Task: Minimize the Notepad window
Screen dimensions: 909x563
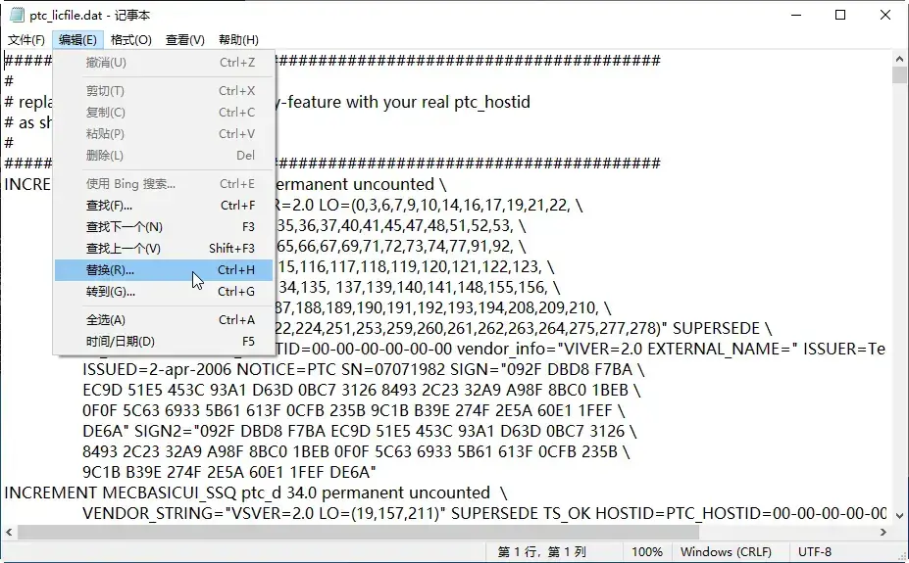Action: [796, 15]
